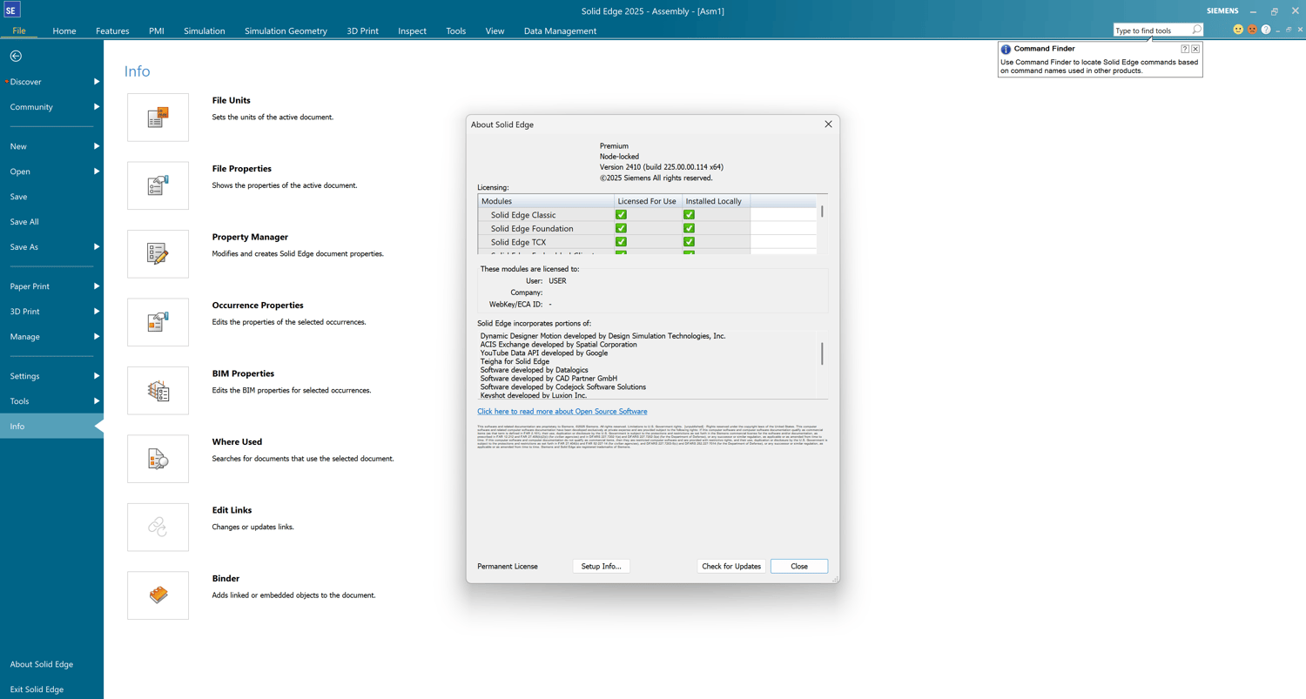The width and height of the screenshot is (1306, 699).
Task: Click the search magnifier in Command Finder box
Action: [x=1196, y=30]
